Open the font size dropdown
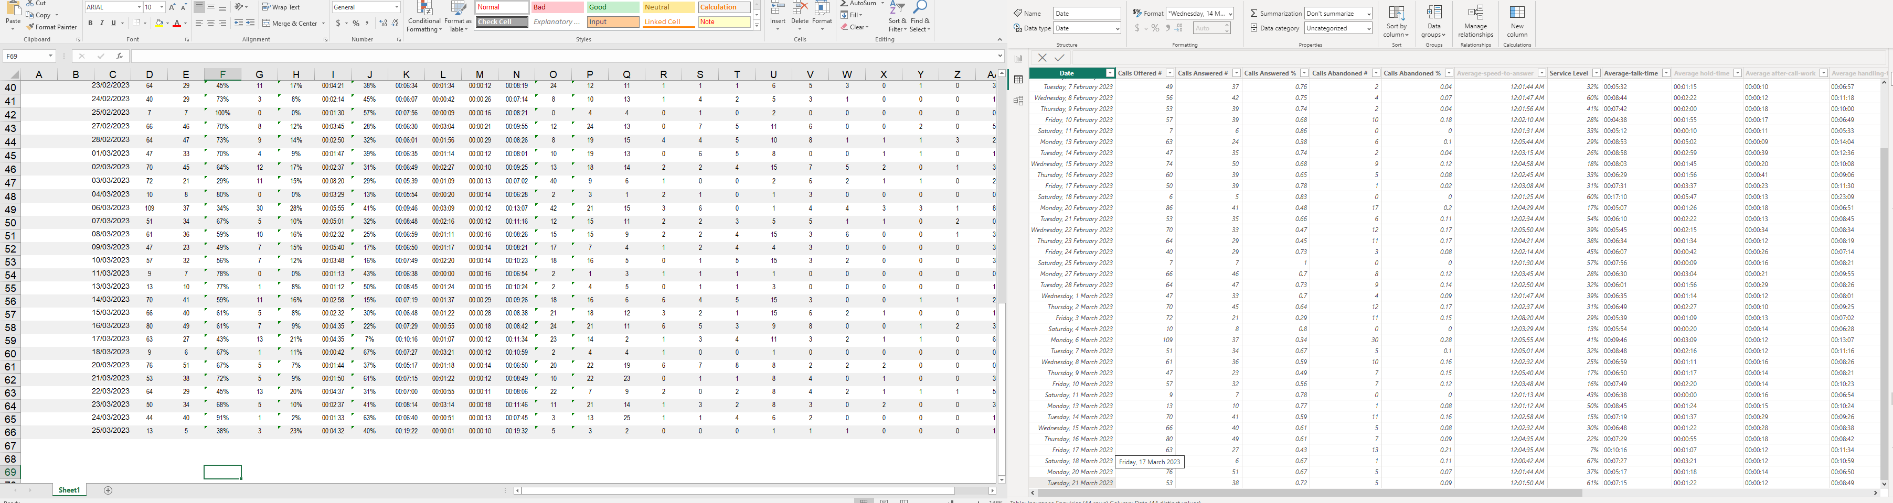Viewport: 1893px width, 503px height. pos(161,7)
